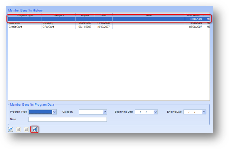Image resolution: width=229 pixels, height=149 pixels.
Task: Select the CPA Card category cell
Action: [x=59, y=27]
